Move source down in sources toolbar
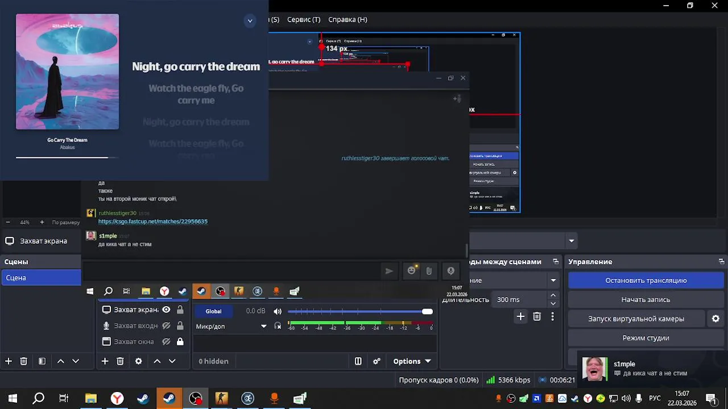Screen dimensions: 728x409 [x=172, y=361]
